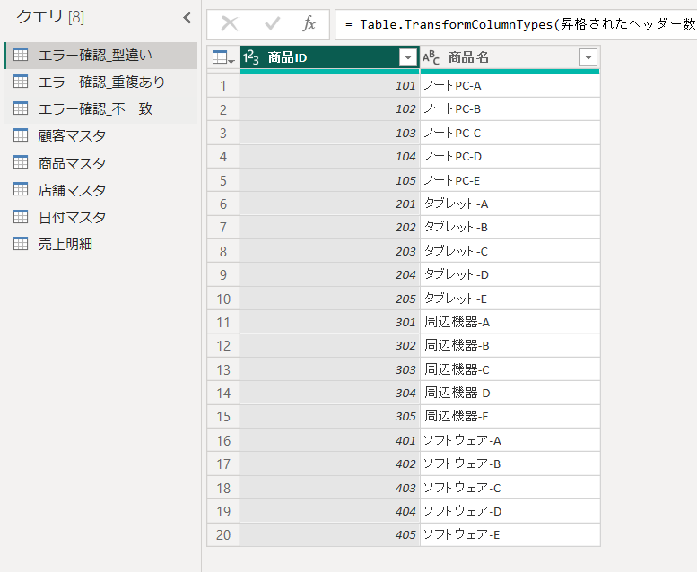This screenshot has width=697, height=572.
Task: Click cell タブレット-D
Action: point(510,274)
